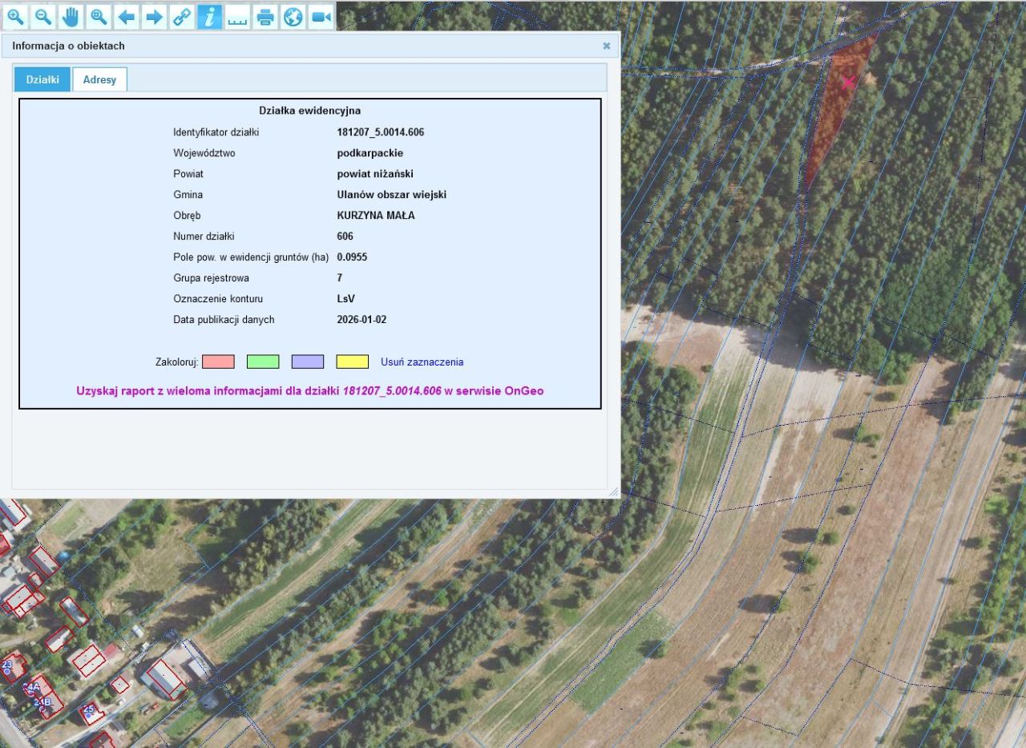Click the podkarpackie voivodeship value
Viewport: 1026px width, 748px height.
point(370,153)
